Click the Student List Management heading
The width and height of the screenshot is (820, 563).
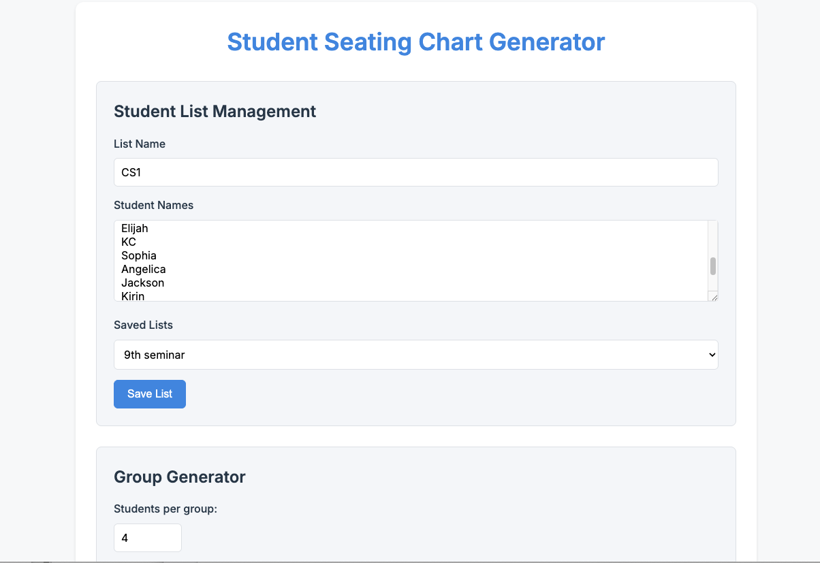(x=215, y=111)
